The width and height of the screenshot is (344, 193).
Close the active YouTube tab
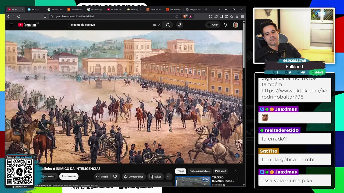click(22, 9)
